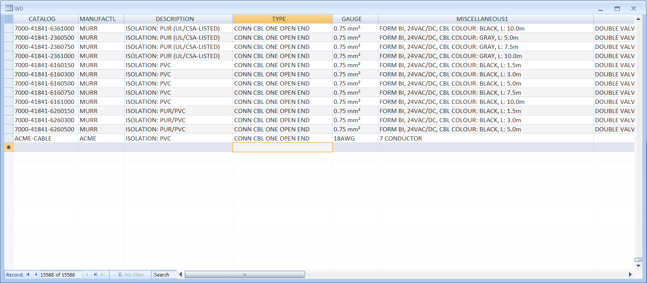
Task: Click CONN CBL ONE OPEN END in ACME-CABLE row
Action: (x=282, y=138)
